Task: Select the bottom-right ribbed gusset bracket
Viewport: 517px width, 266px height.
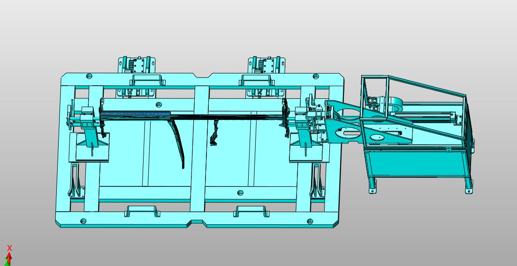Action: 317,180
